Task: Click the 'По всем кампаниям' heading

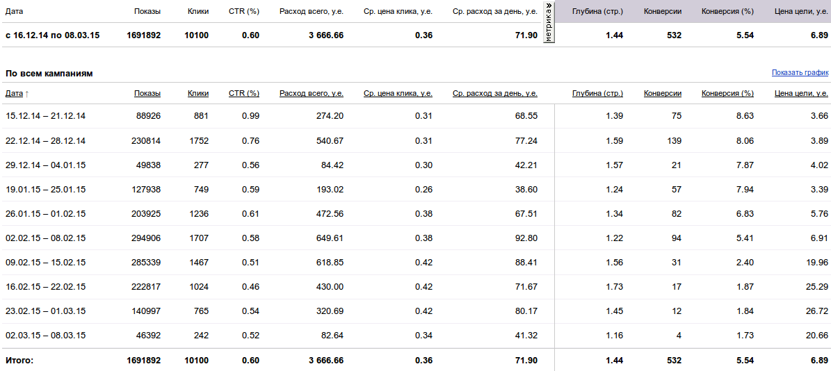Action: pos(49,74)
